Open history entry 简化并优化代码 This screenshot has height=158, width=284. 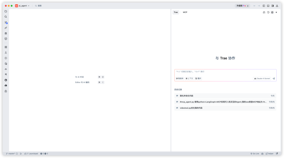(x=225, y=96)
